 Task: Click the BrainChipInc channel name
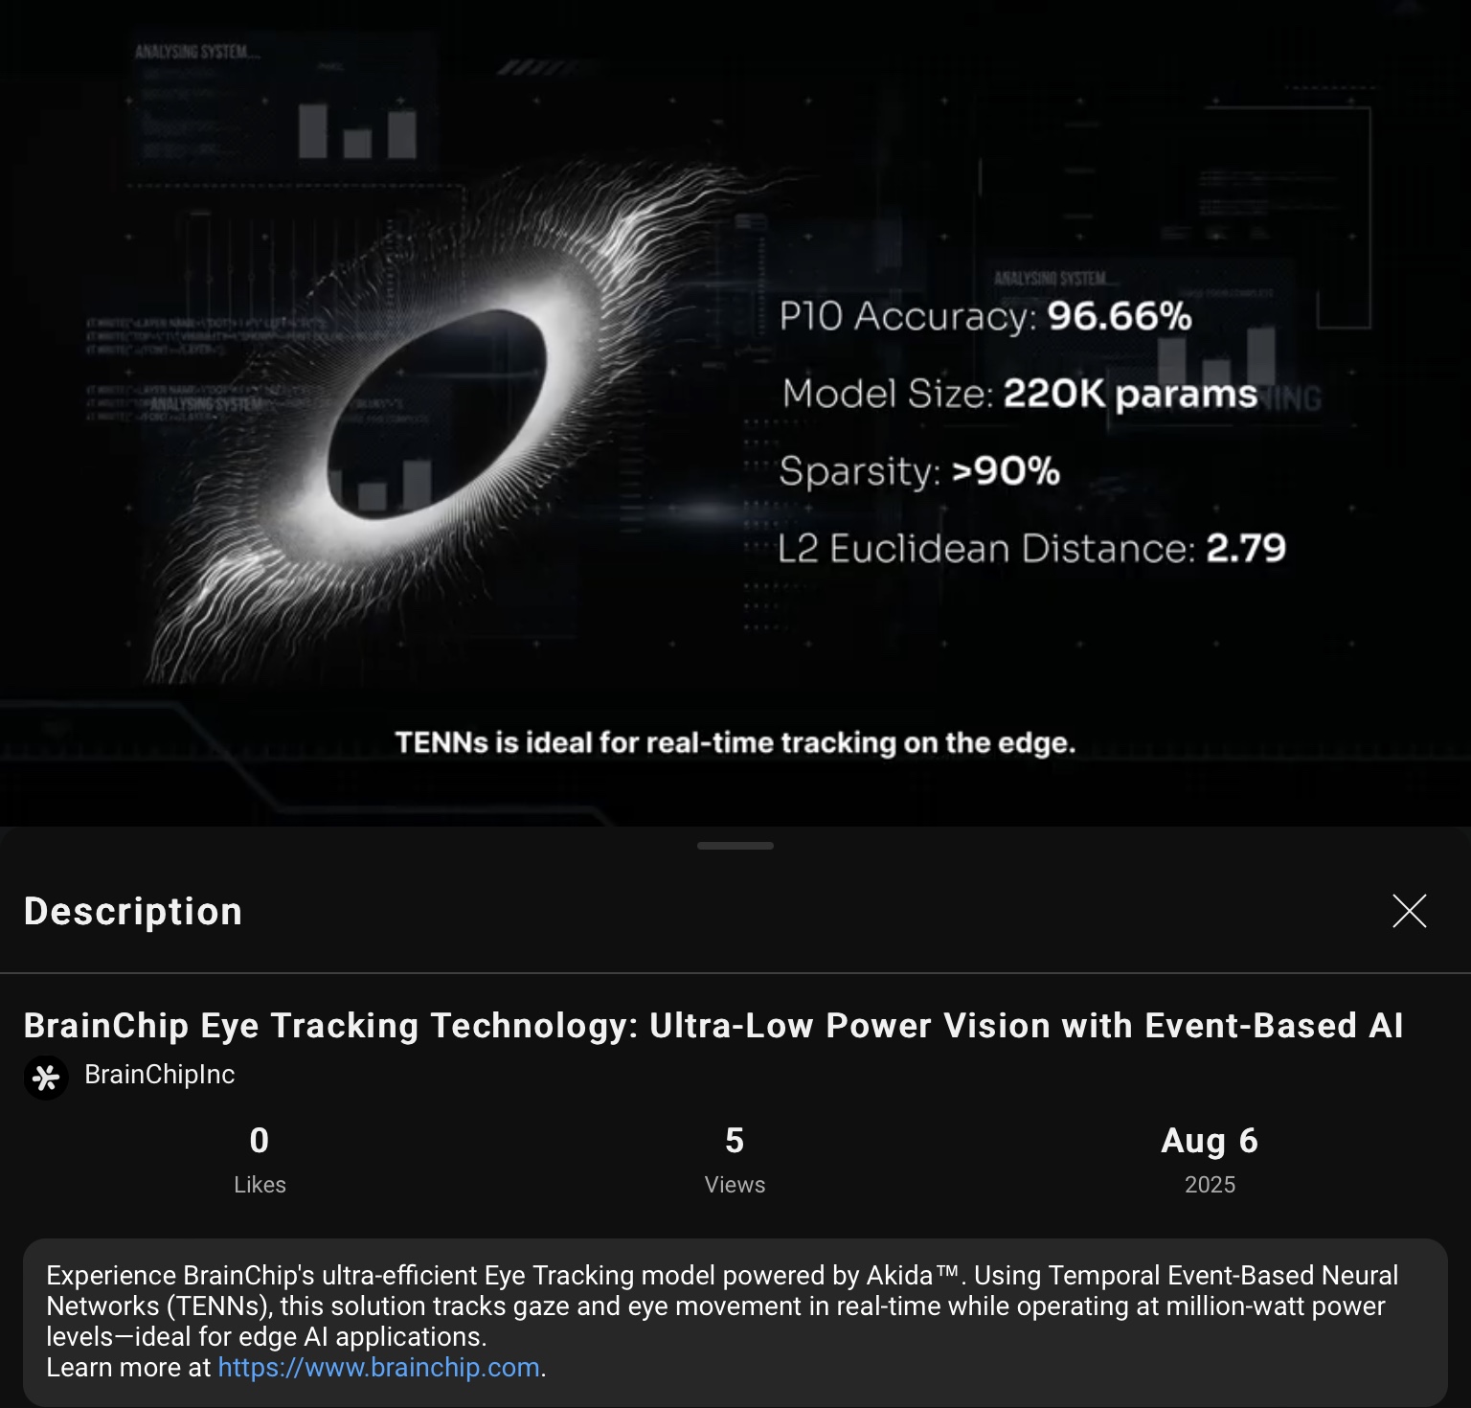(159, 1075)
